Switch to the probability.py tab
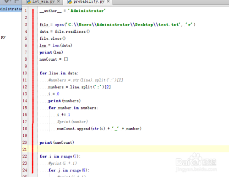The image size is (229, 177). [89, 2]
